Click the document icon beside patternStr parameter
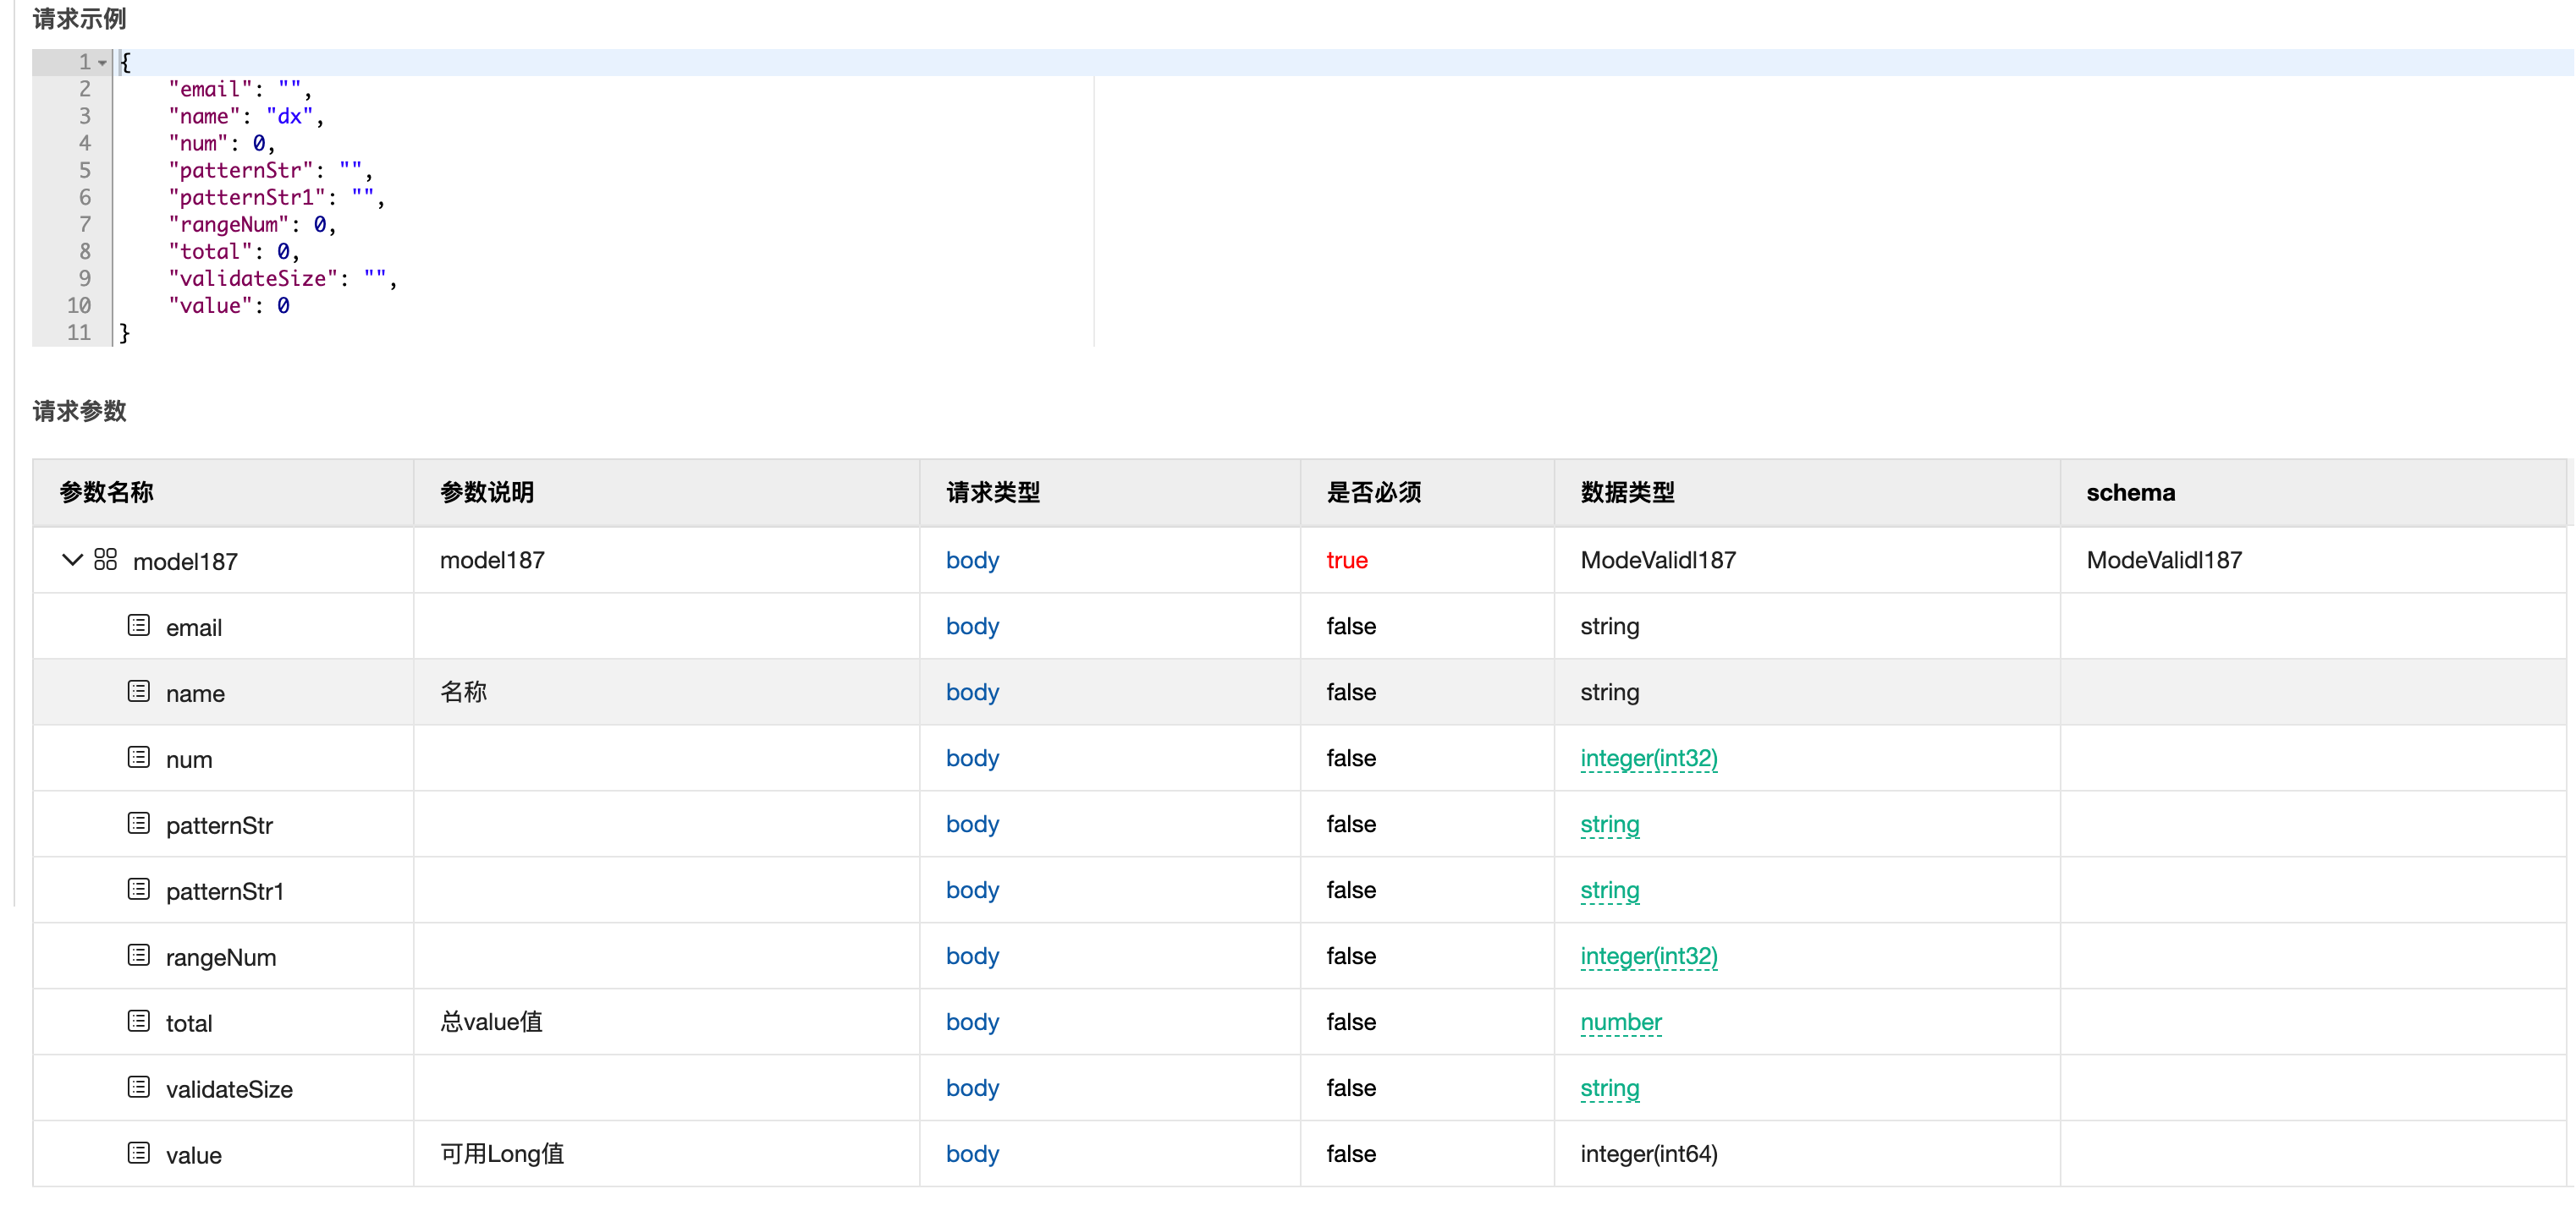Screen dimensions: 2576x1211 point(138,824)
